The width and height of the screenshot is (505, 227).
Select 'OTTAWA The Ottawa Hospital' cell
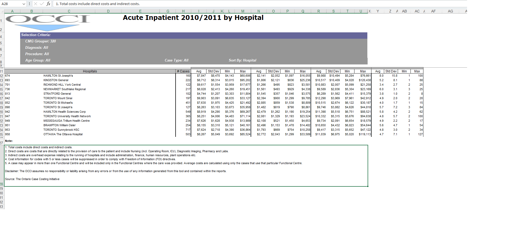pos(63,134)
